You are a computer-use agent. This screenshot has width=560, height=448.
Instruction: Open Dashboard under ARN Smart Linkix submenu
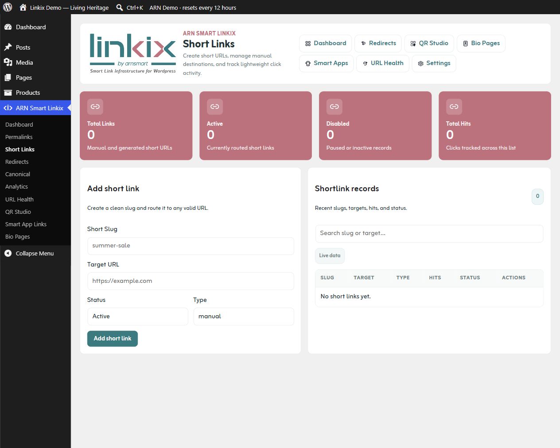(19, 125)
